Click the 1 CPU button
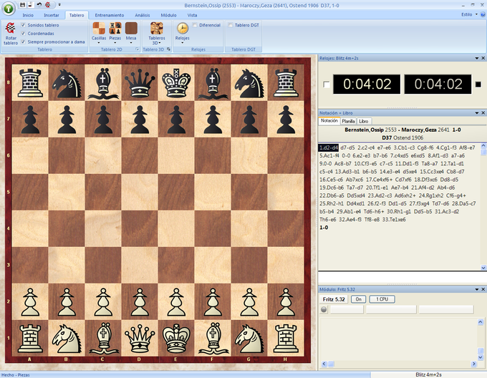 coord(382,299)
